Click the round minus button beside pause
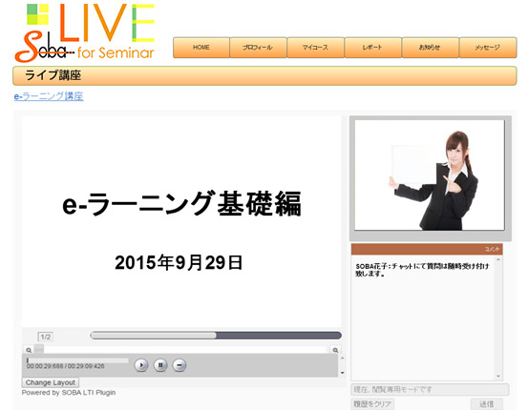The width and height of the screenshot is (529, 410). point(180,365)
